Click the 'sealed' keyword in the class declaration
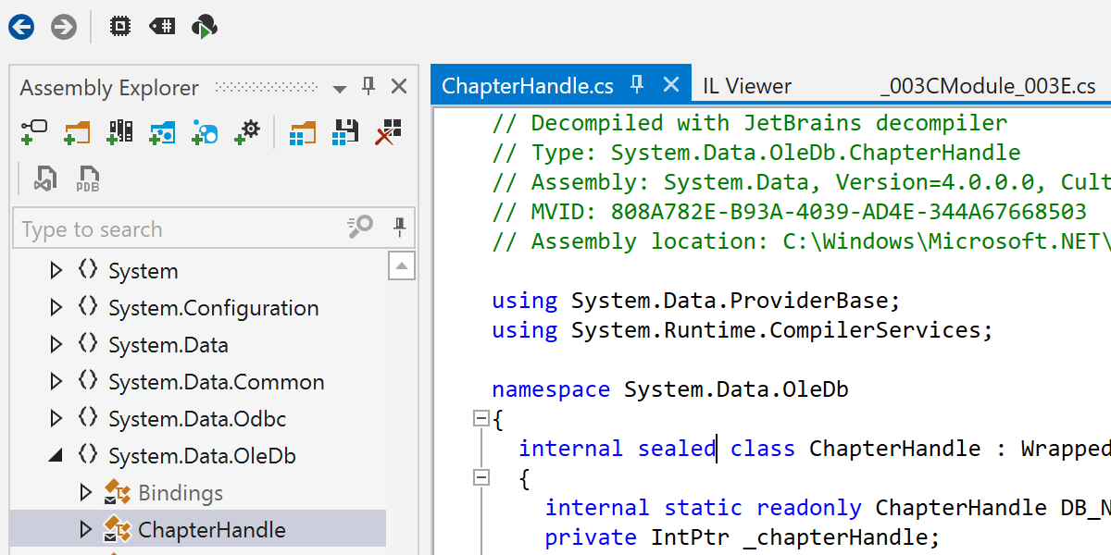 (x=677, y=449)
